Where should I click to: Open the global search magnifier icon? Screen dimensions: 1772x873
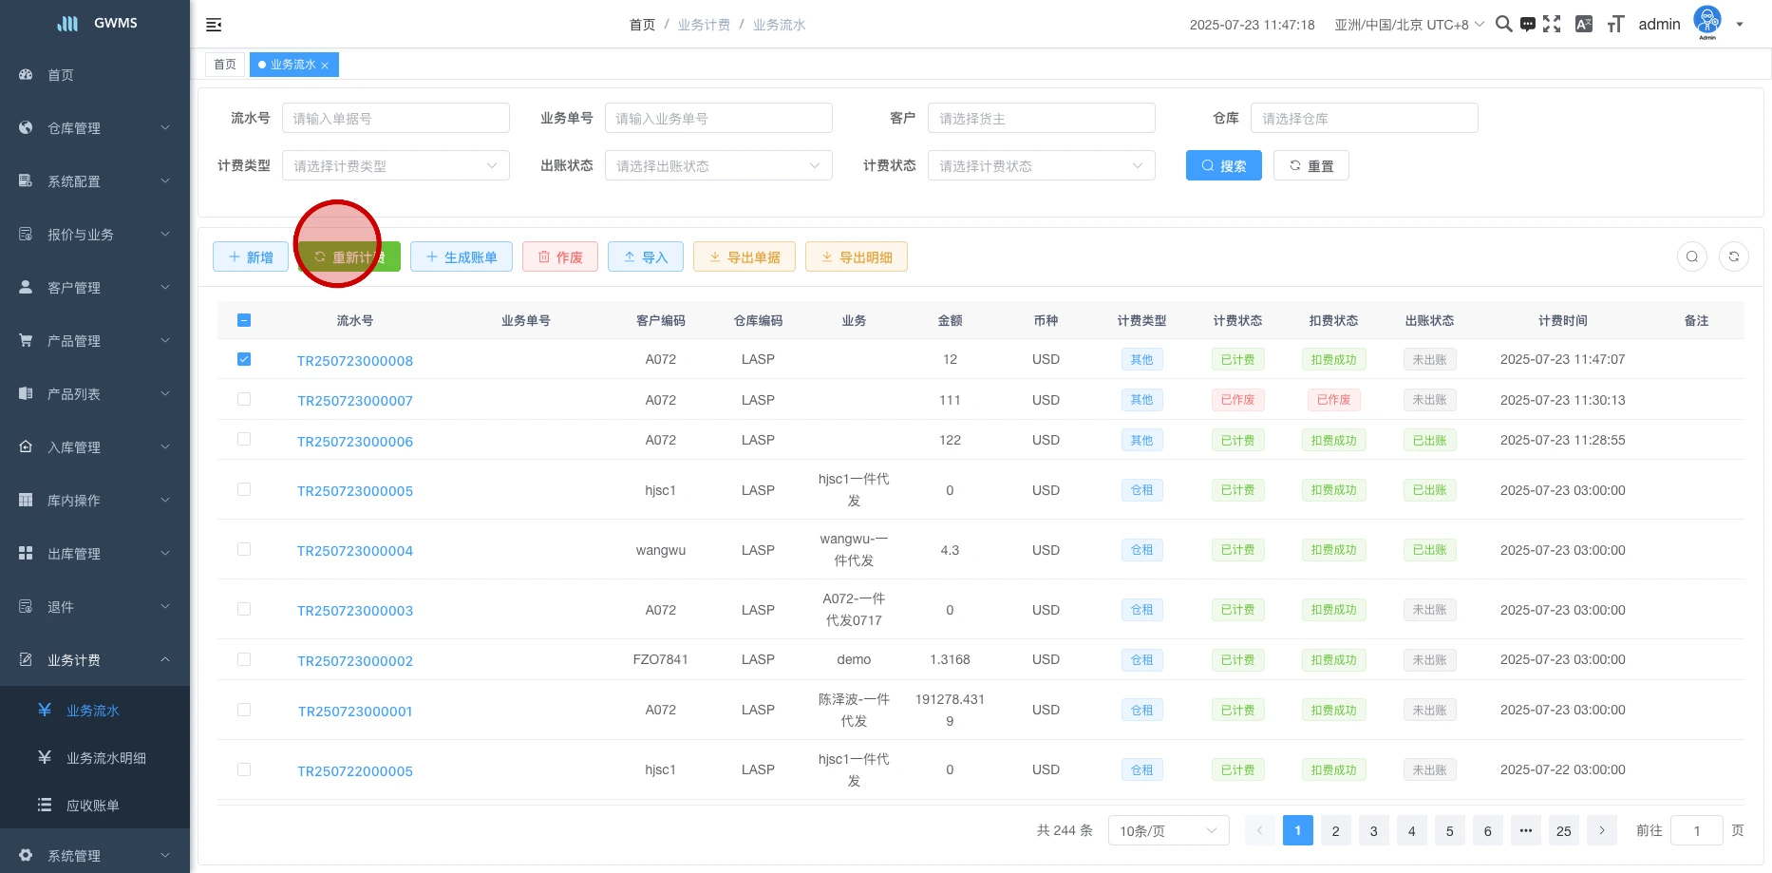1503,25
